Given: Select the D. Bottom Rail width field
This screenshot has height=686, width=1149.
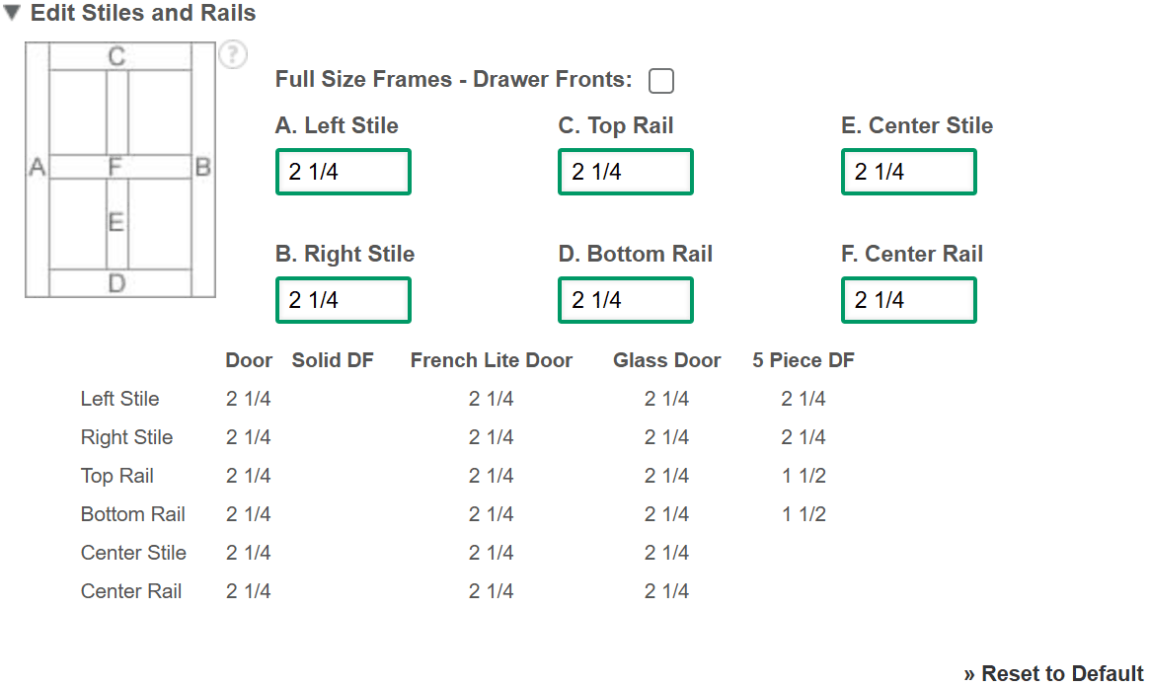Looking at the screenshot, I should click(x=626, y=300).
